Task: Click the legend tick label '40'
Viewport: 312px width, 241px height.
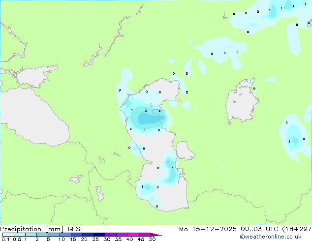Action: pyautogui.click(x=129, y=239)
